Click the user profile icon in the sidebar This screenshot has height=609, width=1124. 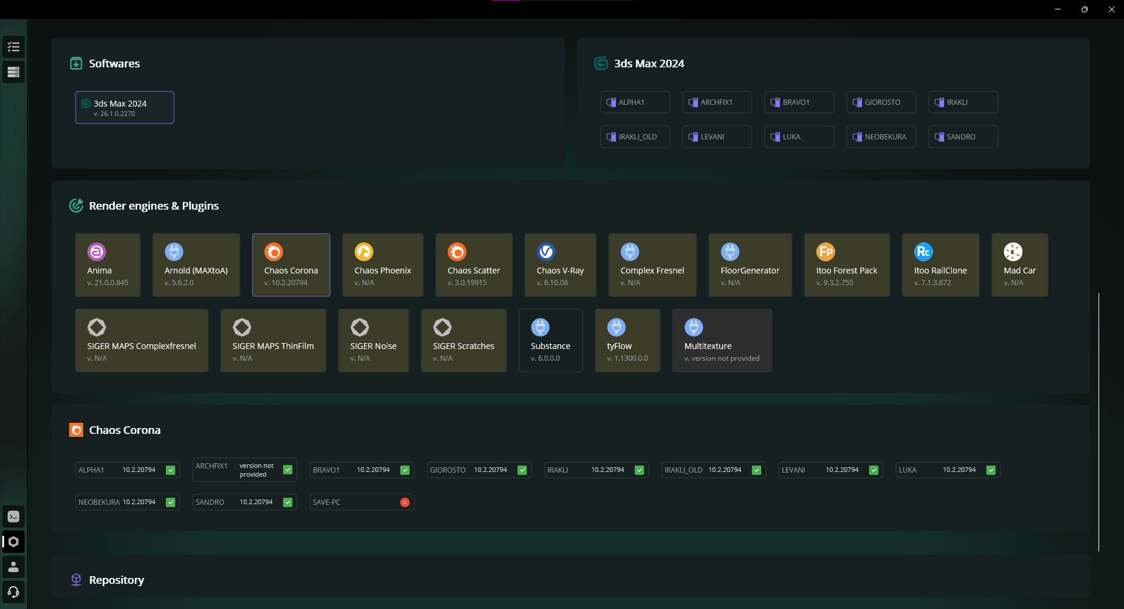(x=13, y=567)
